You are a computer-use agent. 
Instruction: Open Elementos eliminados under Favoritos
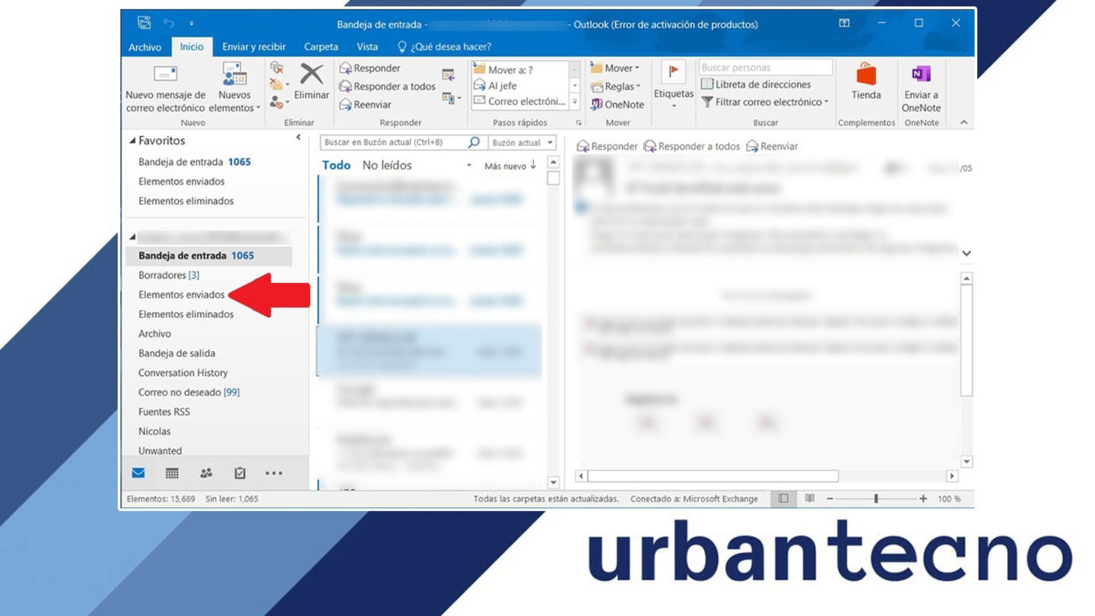186,202
